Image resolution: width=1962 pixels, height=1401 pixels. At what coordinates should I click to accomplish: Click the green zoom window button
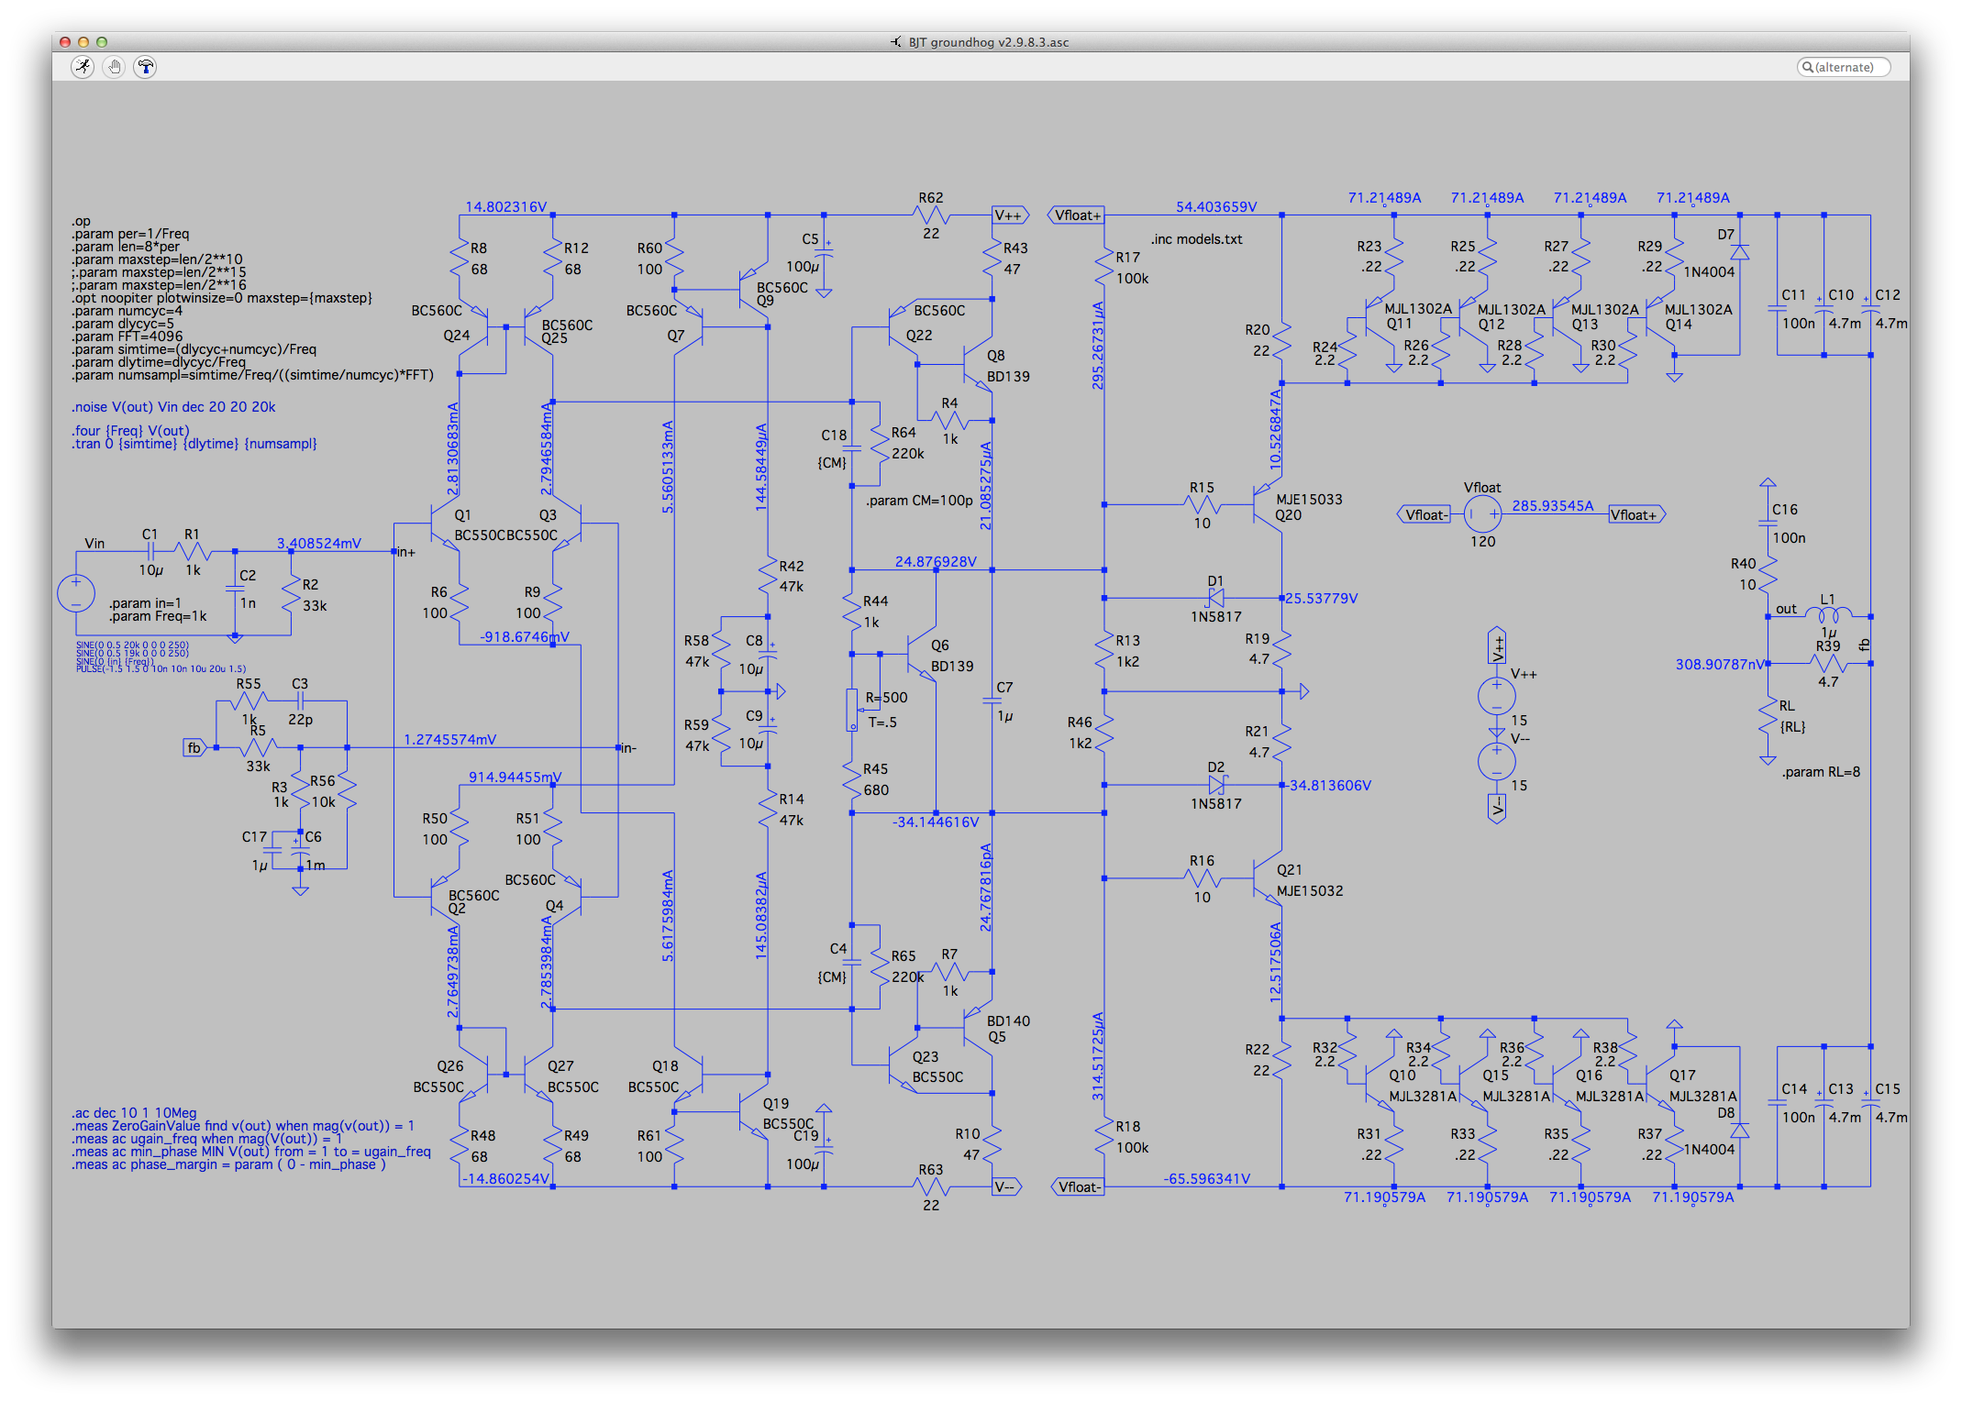[102, 42]
